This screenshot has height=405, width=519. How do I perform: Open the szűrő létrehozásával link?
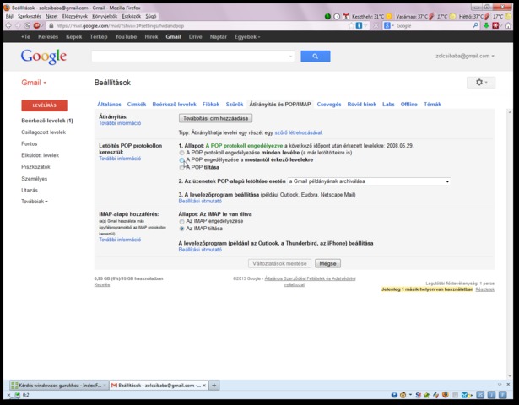coord(298,132)
